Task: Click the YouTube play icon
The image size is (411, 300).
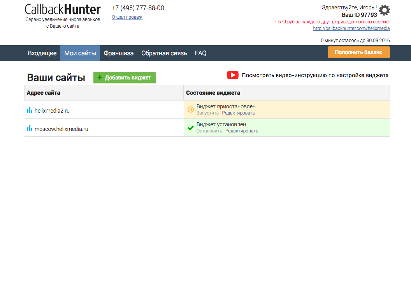Action: pyautogui.click(x=232, y=75)
